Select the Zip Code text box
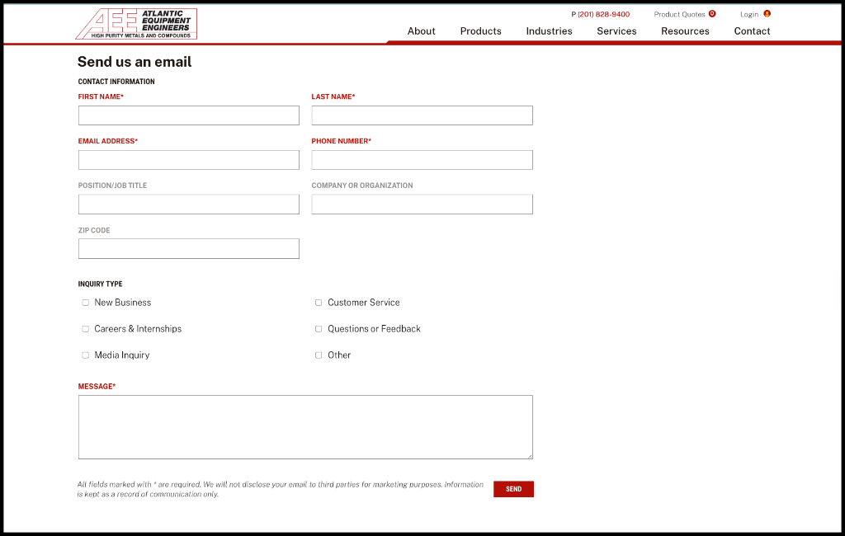Screen dimensions: 845x536 (188, 249)
